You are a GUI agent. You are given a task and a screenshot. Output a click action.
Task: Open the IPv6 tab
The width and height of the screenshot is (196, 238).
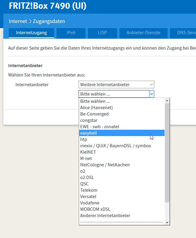[71, 33]
